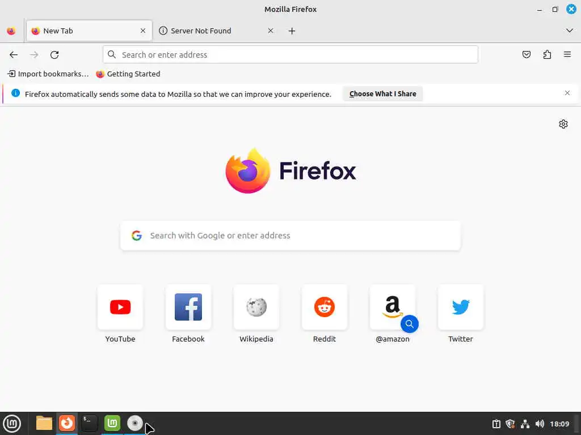Open the Save to Pocket icon
Image resolution: width=581 pixels, height=435 pixels.
pyautogui.click(x=526, y=55)
